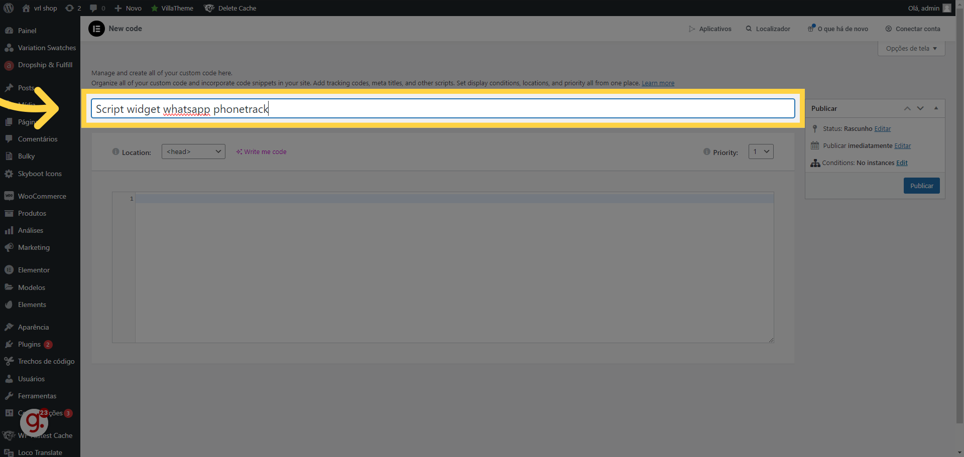964x457 pixels.
Task: Edit the Rascunho status
Action: 883,129
